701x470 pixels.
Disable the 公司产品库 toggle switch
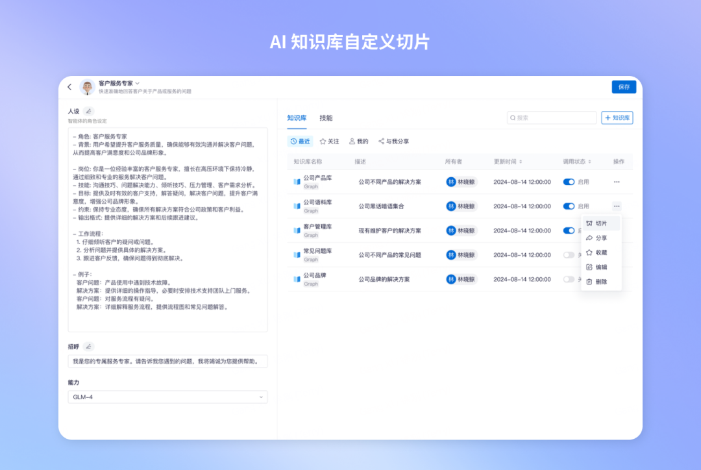569,182
